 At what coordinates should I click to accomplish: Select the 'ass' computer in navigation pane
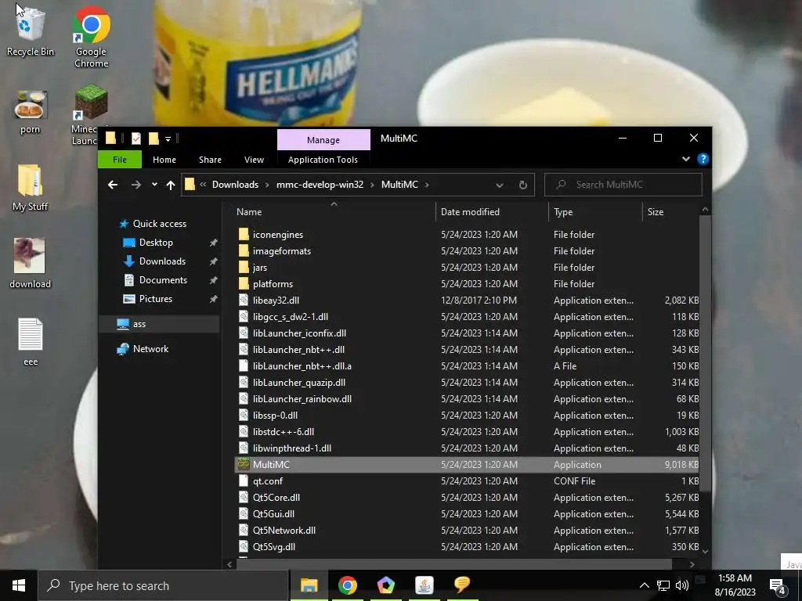(x=160, y=323)
